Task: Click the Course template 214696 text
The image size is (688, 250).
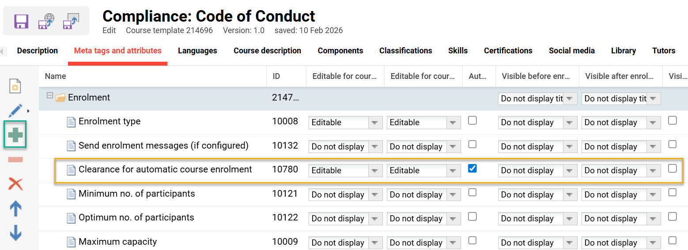Action: (169, 30)
